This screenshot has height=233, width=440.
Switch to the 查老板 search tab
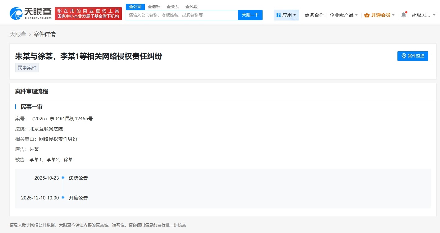tap(153, 6)
